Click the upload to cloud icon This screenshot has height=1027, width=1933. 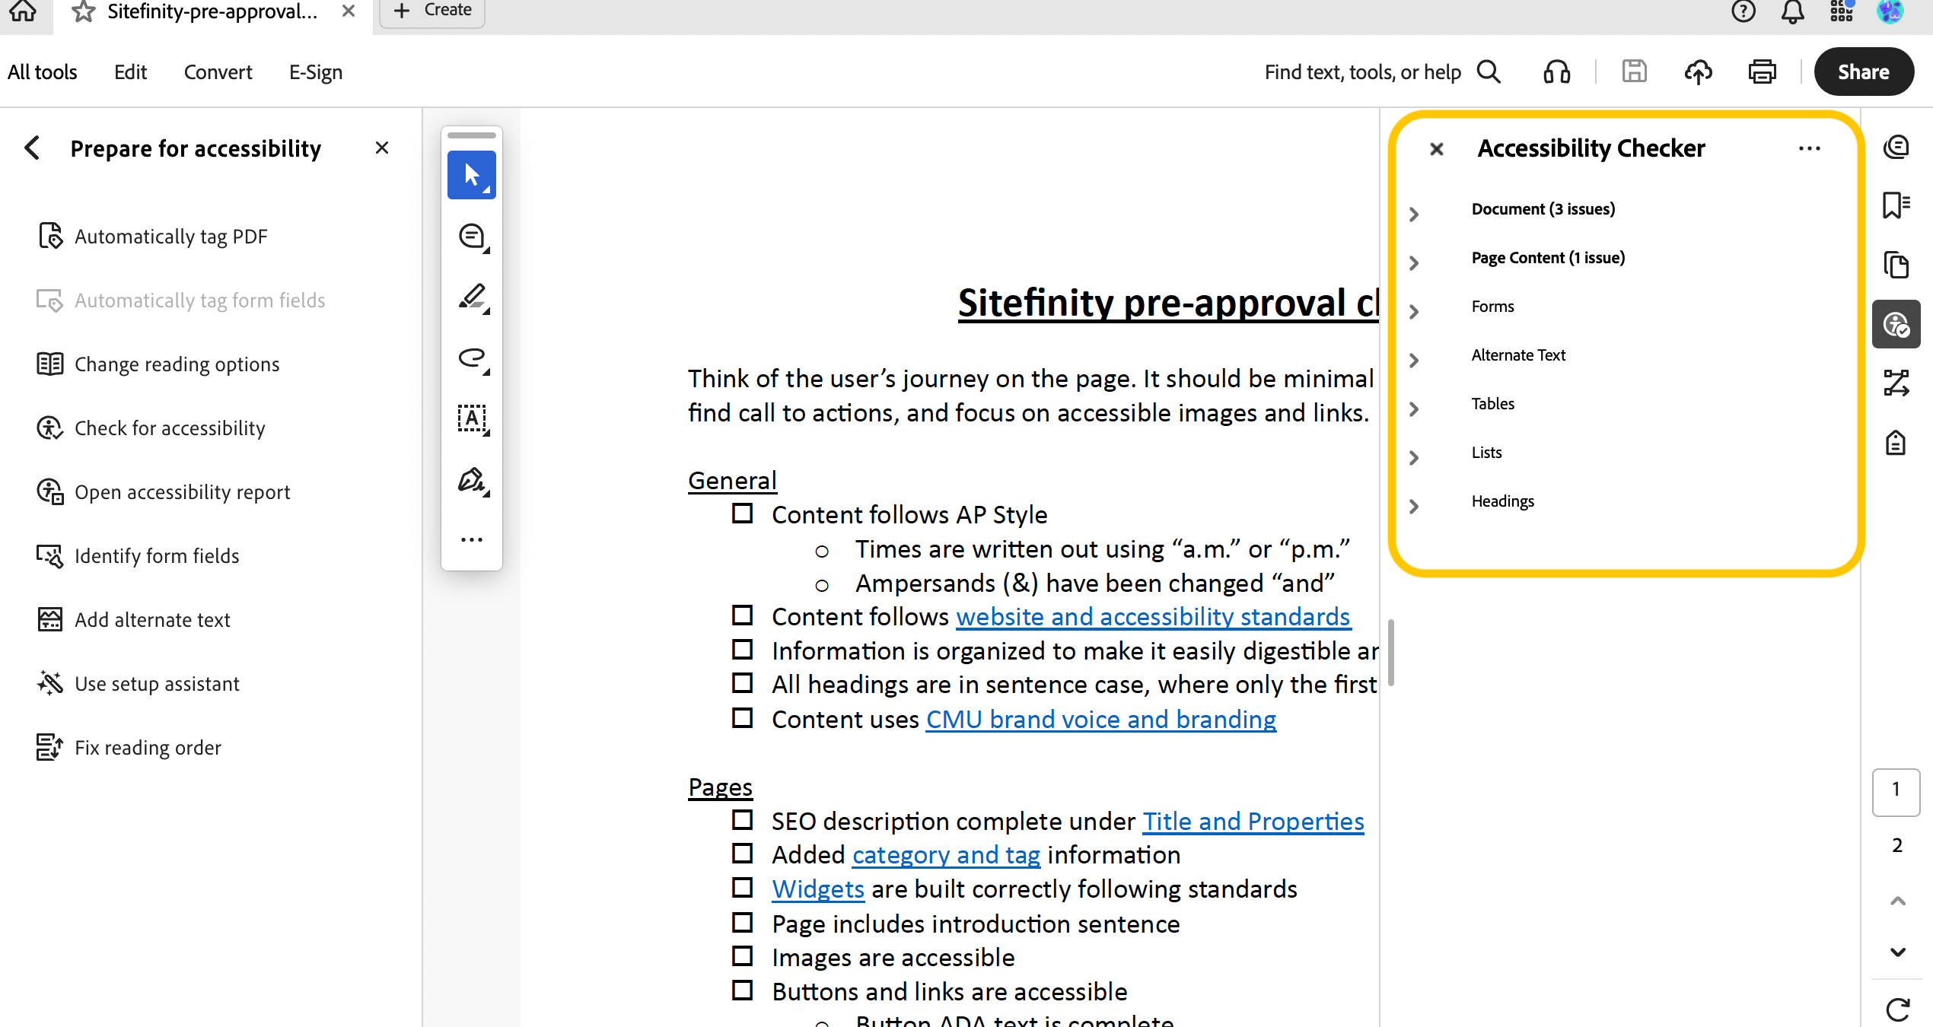[x=1698, y=72]
